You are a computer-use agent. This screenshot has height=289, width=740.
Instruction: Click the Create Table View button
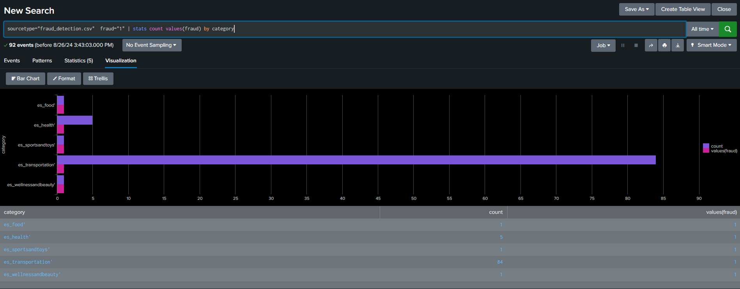[x=683, y=9]
